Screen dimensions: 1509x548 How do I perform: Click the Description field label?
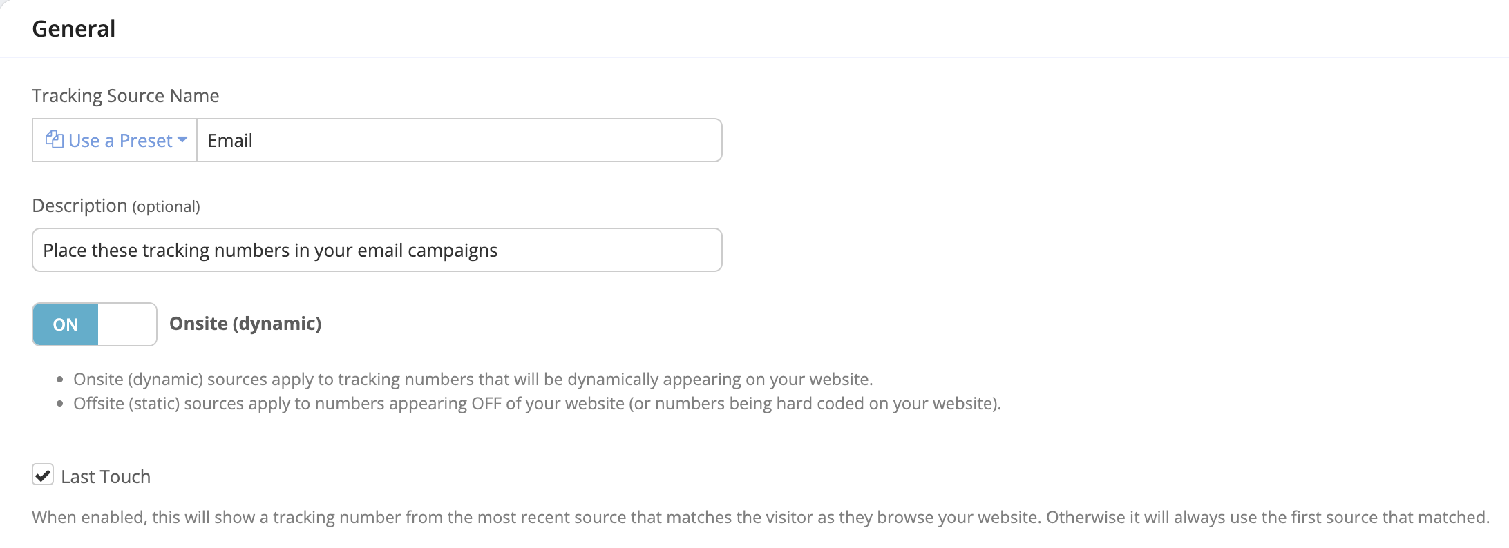point(79,206)
